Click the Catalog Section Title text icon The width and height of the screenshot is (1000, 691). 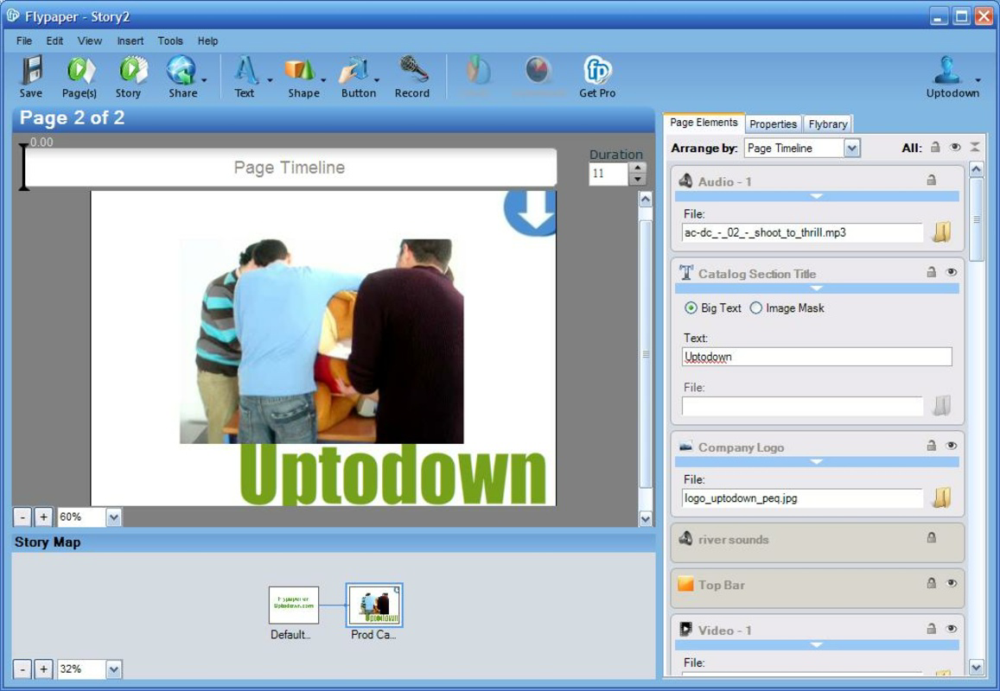click(685, 273)
